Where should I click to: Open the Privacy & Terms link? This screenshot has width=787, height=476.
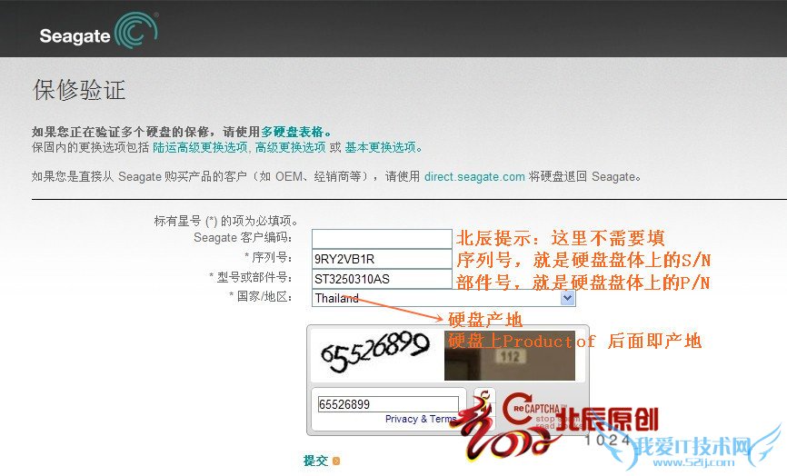click(421, 419)
